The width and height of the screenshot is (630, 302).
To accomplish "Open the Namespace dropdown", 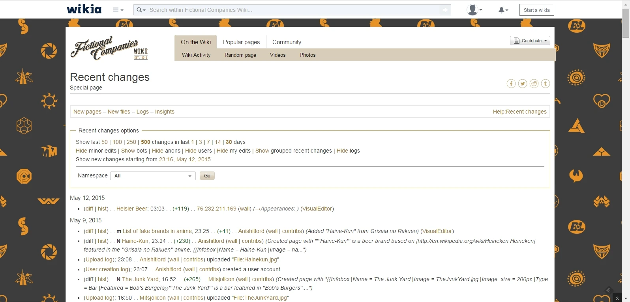I will (x=153, y=176).
